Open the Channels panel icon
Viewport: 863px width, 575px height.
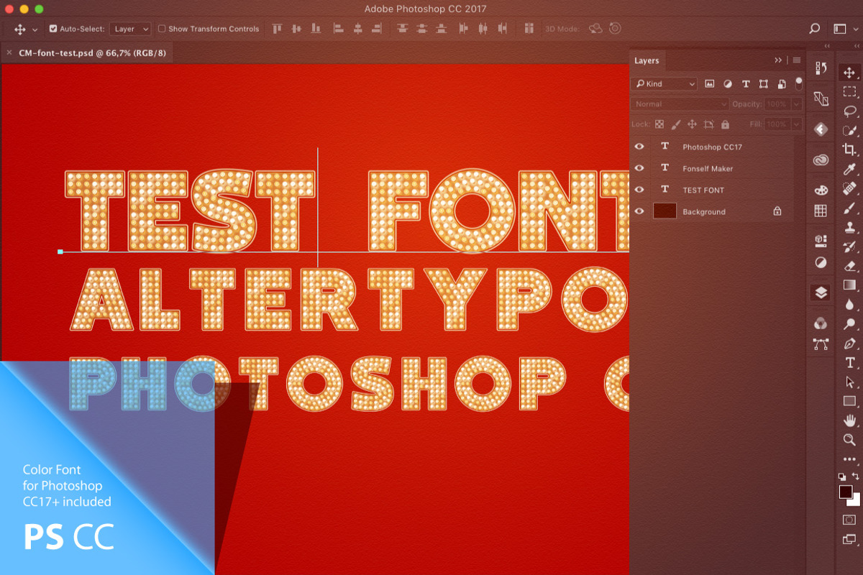click(x=821, y=323)
